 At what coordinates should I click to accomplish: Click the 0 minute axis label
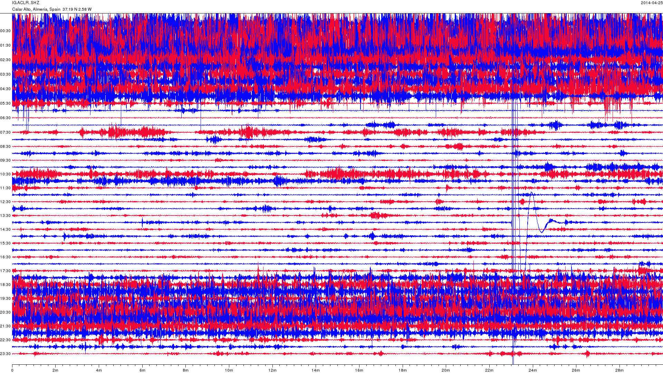point(12,371)
